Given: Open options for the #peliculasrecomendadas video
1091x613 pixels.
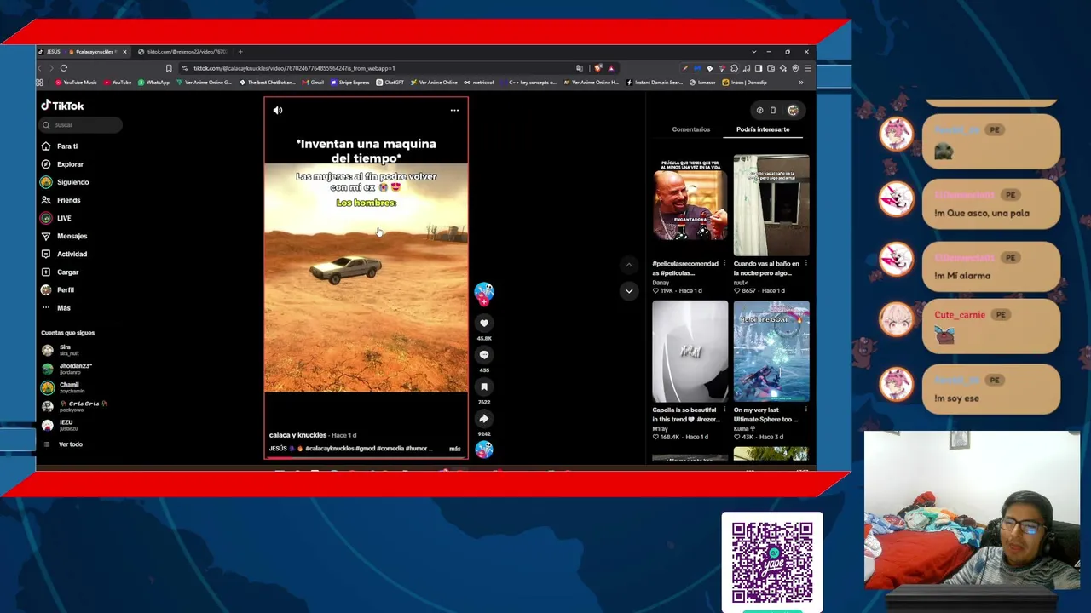Looking at the screenshot, I should tap(725, 264).
